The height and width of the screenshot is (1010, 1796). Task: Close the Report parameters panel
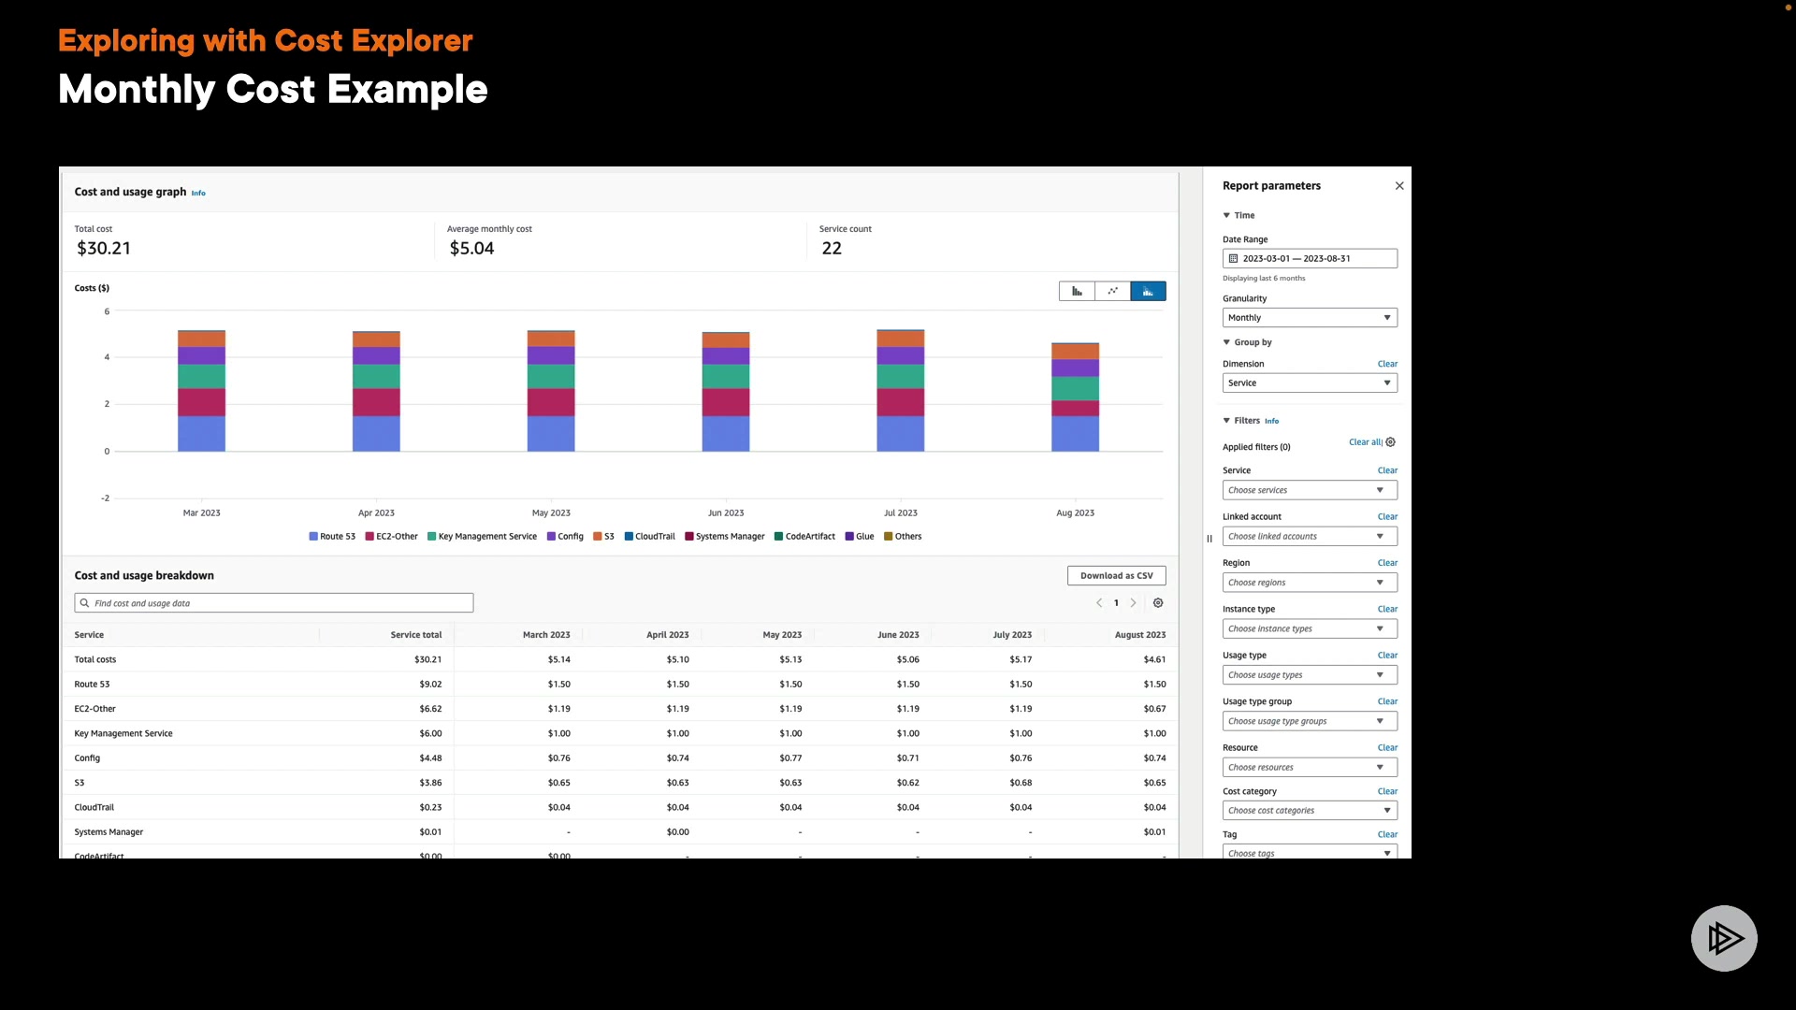tap(1399, 186)
